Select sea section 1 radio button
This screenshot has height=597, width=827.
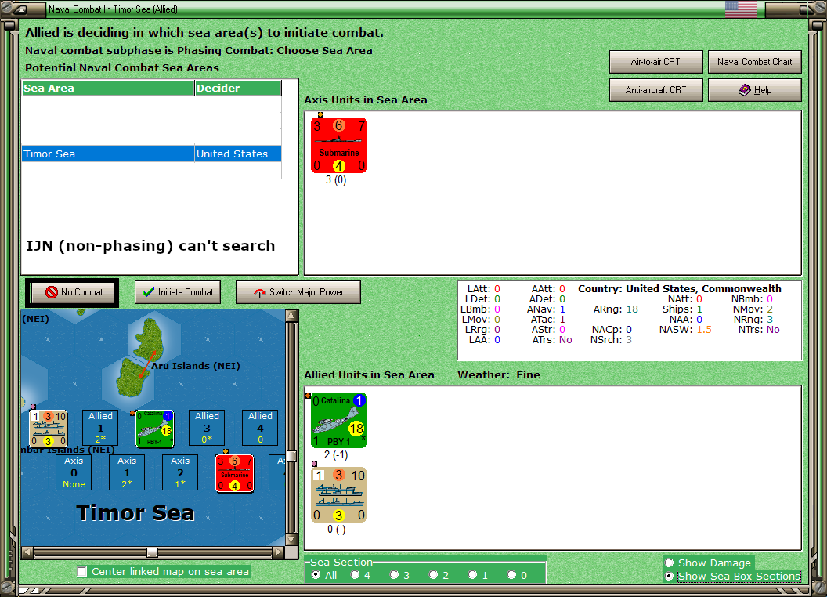tap(472, 575)
